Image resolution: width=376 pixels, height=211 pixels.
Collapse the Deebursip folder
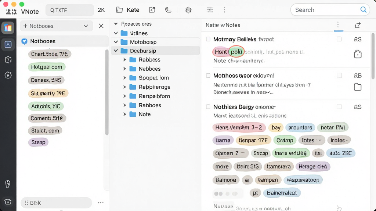[116, 51]
